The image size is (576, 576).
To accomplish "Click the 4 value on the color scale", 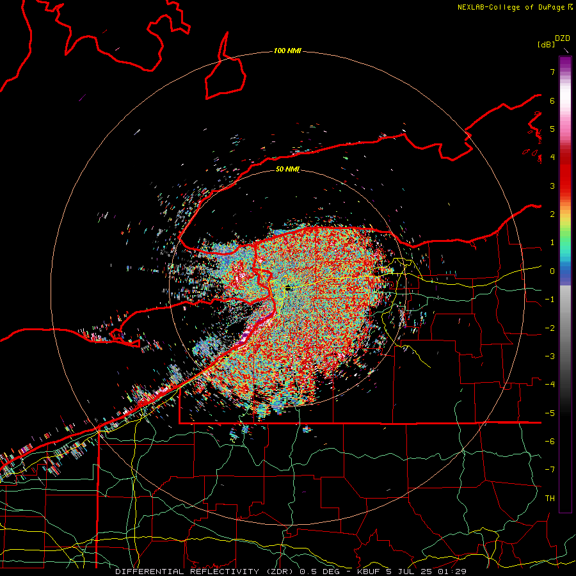I will pyautogui.click(x=552, y=157).
